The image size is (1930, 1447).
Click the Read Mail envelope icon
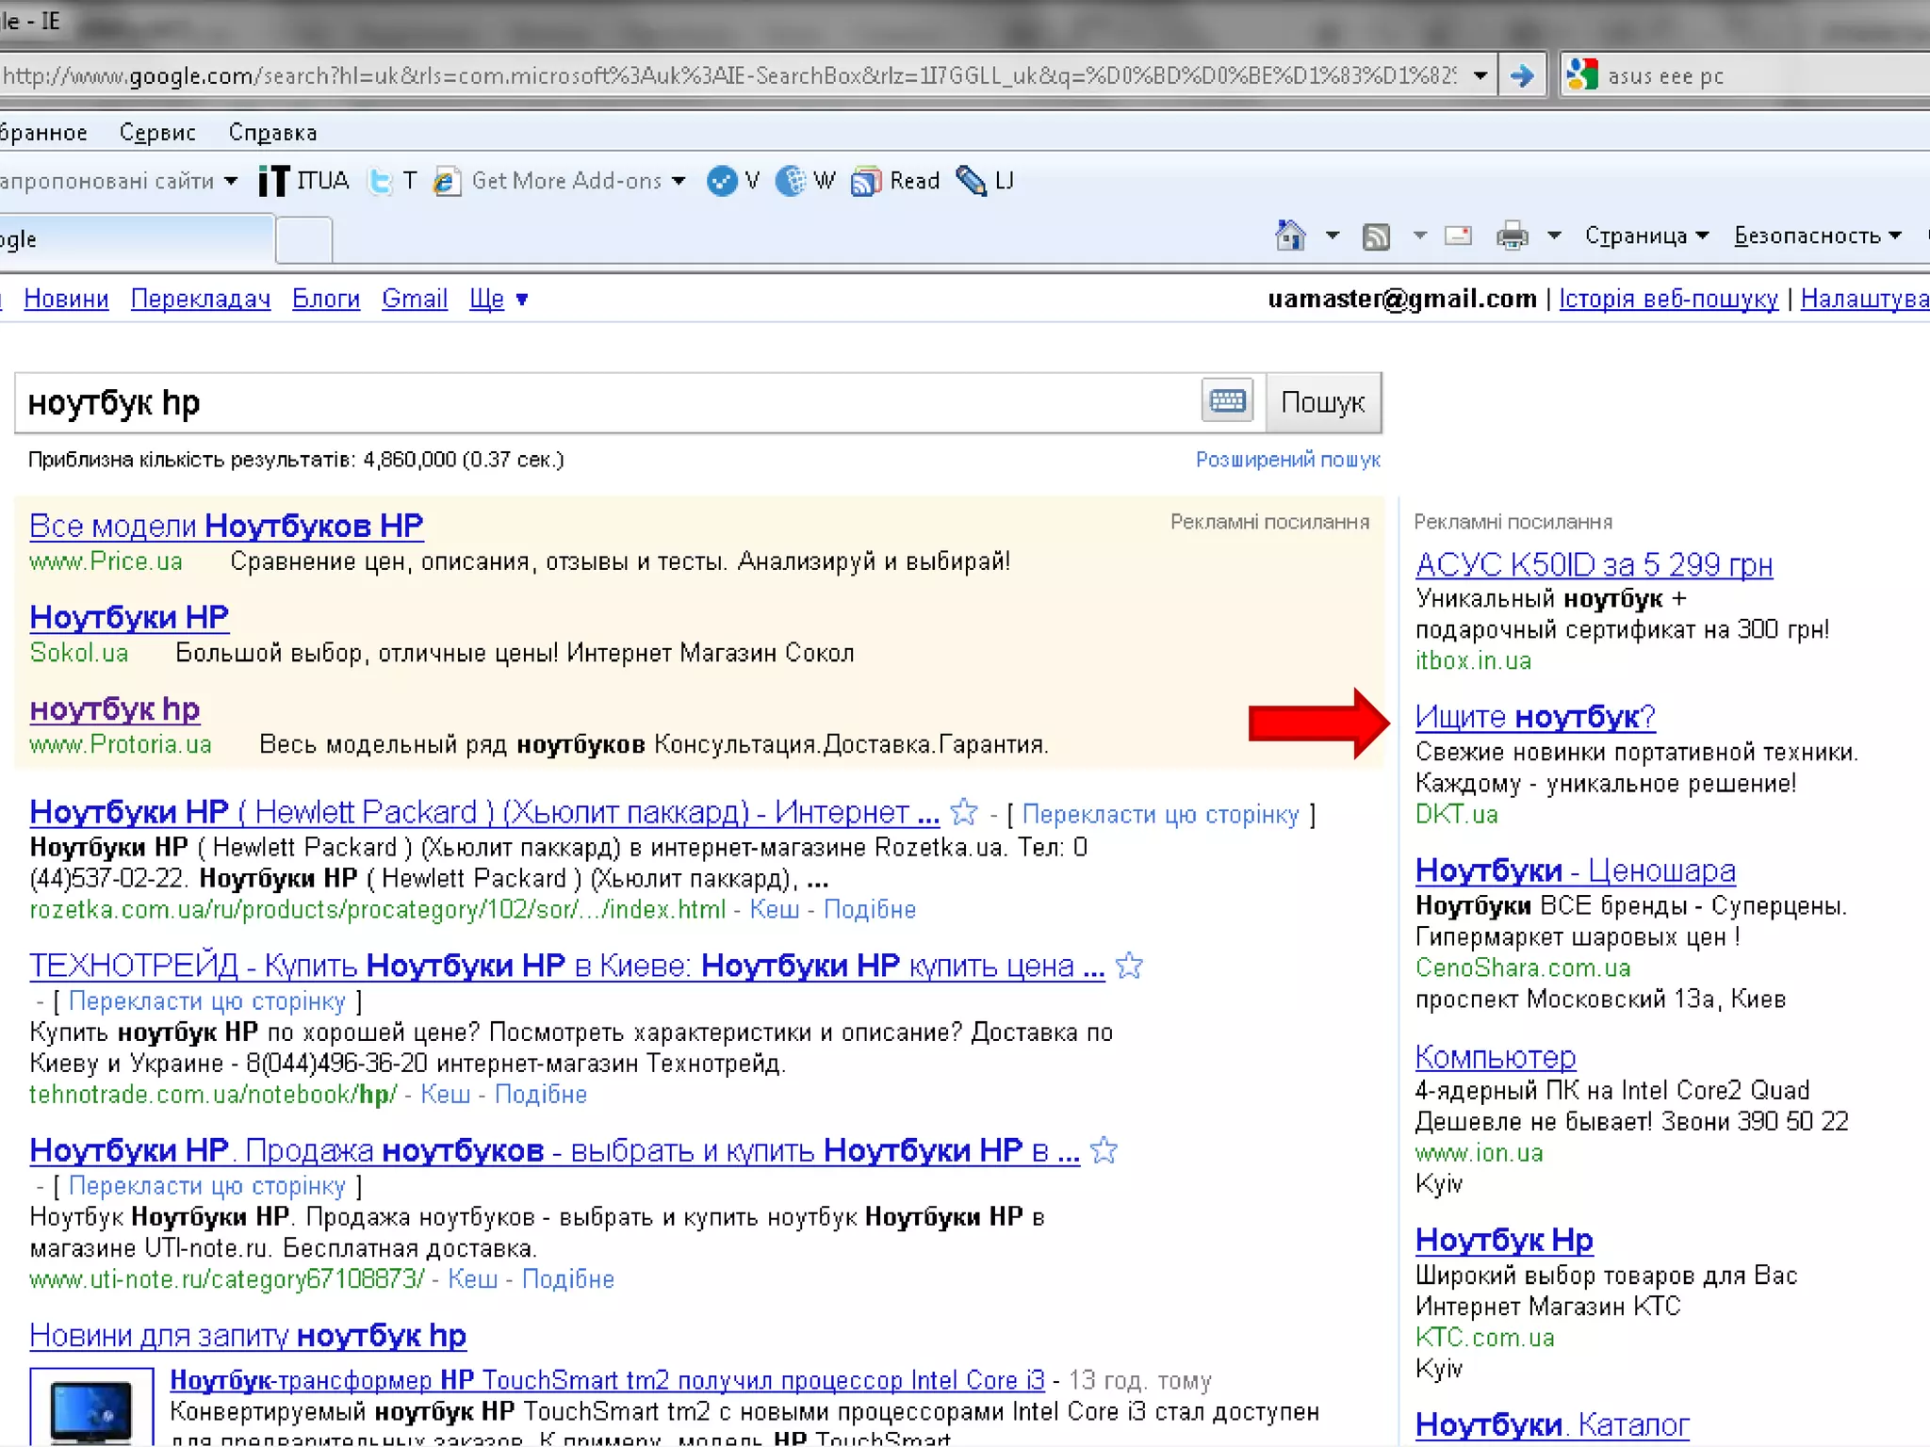tap(1458, 236)
